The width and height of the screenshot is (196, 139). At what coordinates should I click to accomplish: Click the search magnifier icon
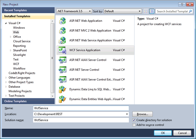190,11
